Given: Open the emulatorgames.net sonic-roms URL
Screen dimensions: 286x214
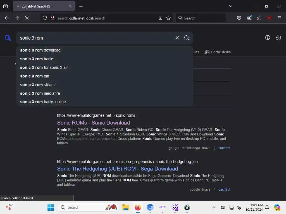Looking at the screenshot, I should [x=96, y=116].
